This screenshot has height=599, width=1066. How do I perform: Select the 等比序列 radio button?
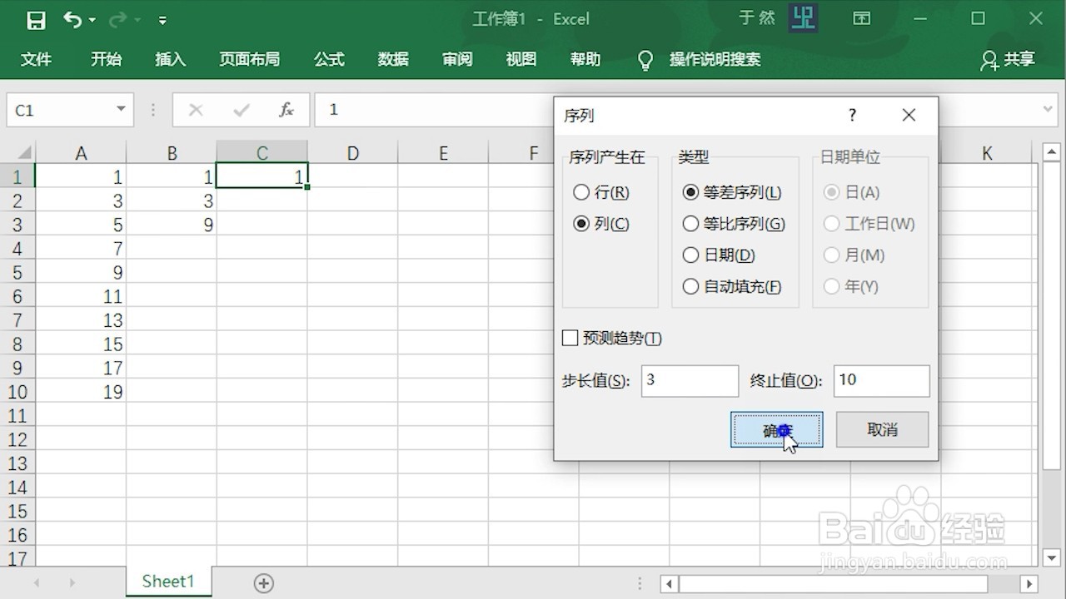[x=690, y=224]
